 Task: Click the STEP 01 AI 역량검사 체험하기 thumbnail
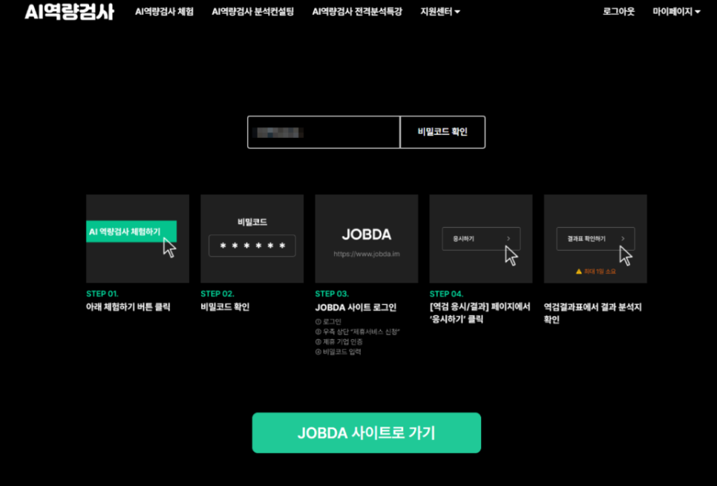137,239
